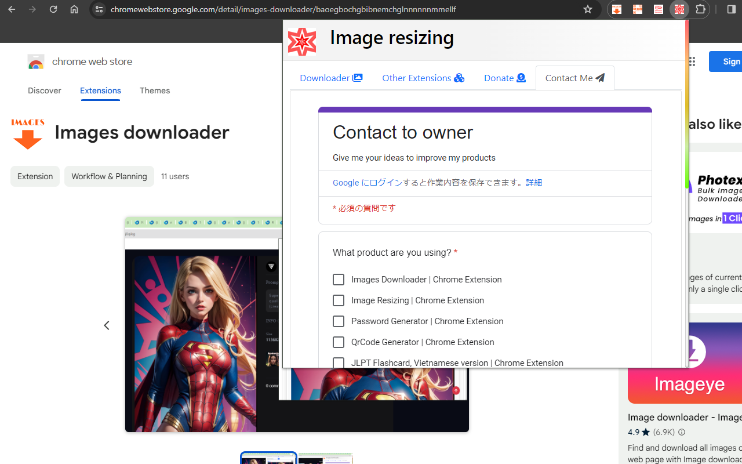742x464 pixels.
Task: Click the Images downloader orange arrow logo
Action: [28, 134]
